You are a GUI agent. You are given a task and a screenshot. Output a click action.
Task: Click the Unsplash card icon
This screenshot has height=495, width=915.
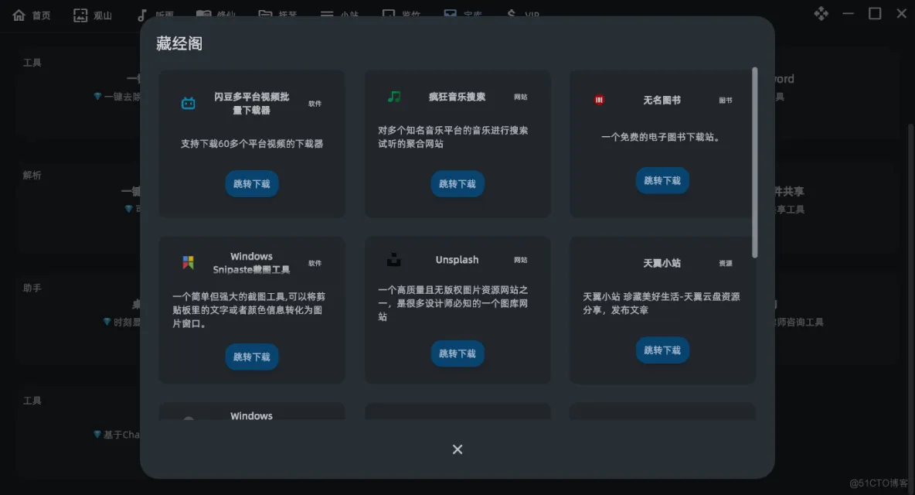(x=394, y=260)
